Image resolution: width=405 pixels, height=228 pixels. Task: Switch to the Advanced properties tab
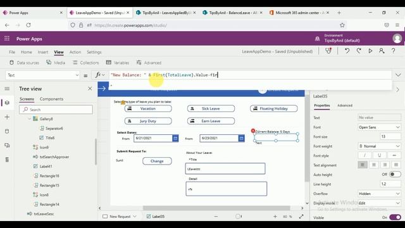pyautogui.click(x=345, y=106)
